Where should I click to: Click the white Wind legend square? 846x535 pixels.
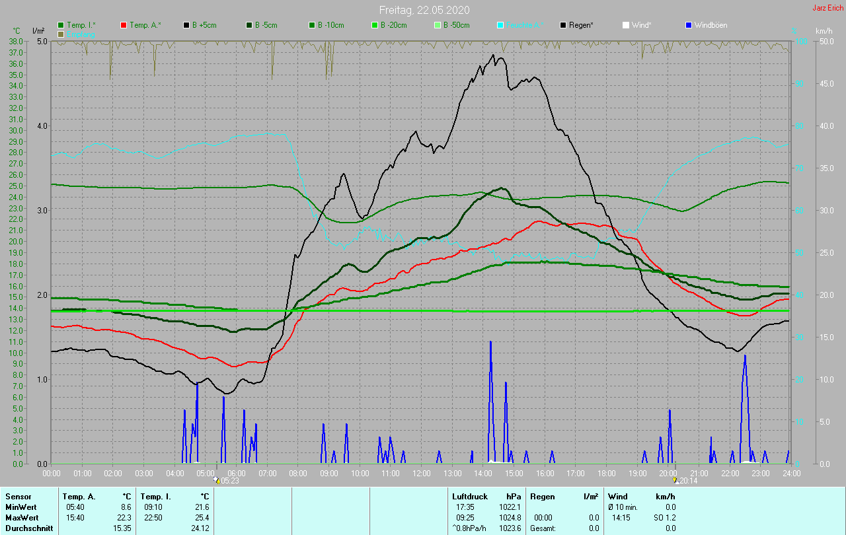(626, 25)
